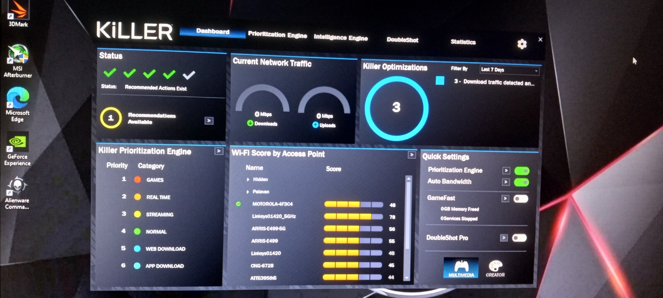Enable the GameFast switch

pyautogui.click(x=520, y=199)
